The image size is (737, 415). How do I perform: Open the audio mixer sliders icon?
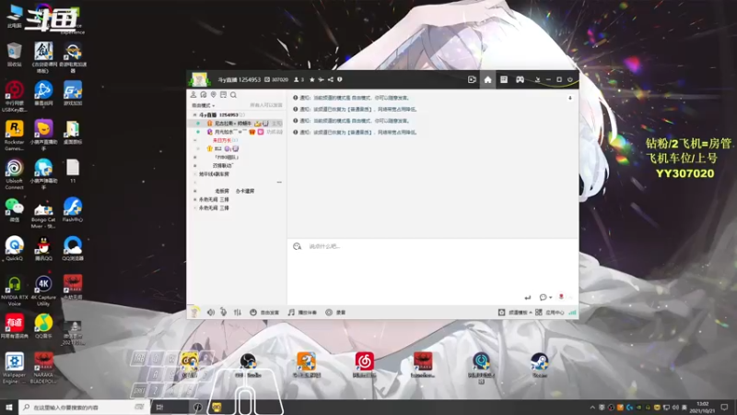[x=238, y=312]
